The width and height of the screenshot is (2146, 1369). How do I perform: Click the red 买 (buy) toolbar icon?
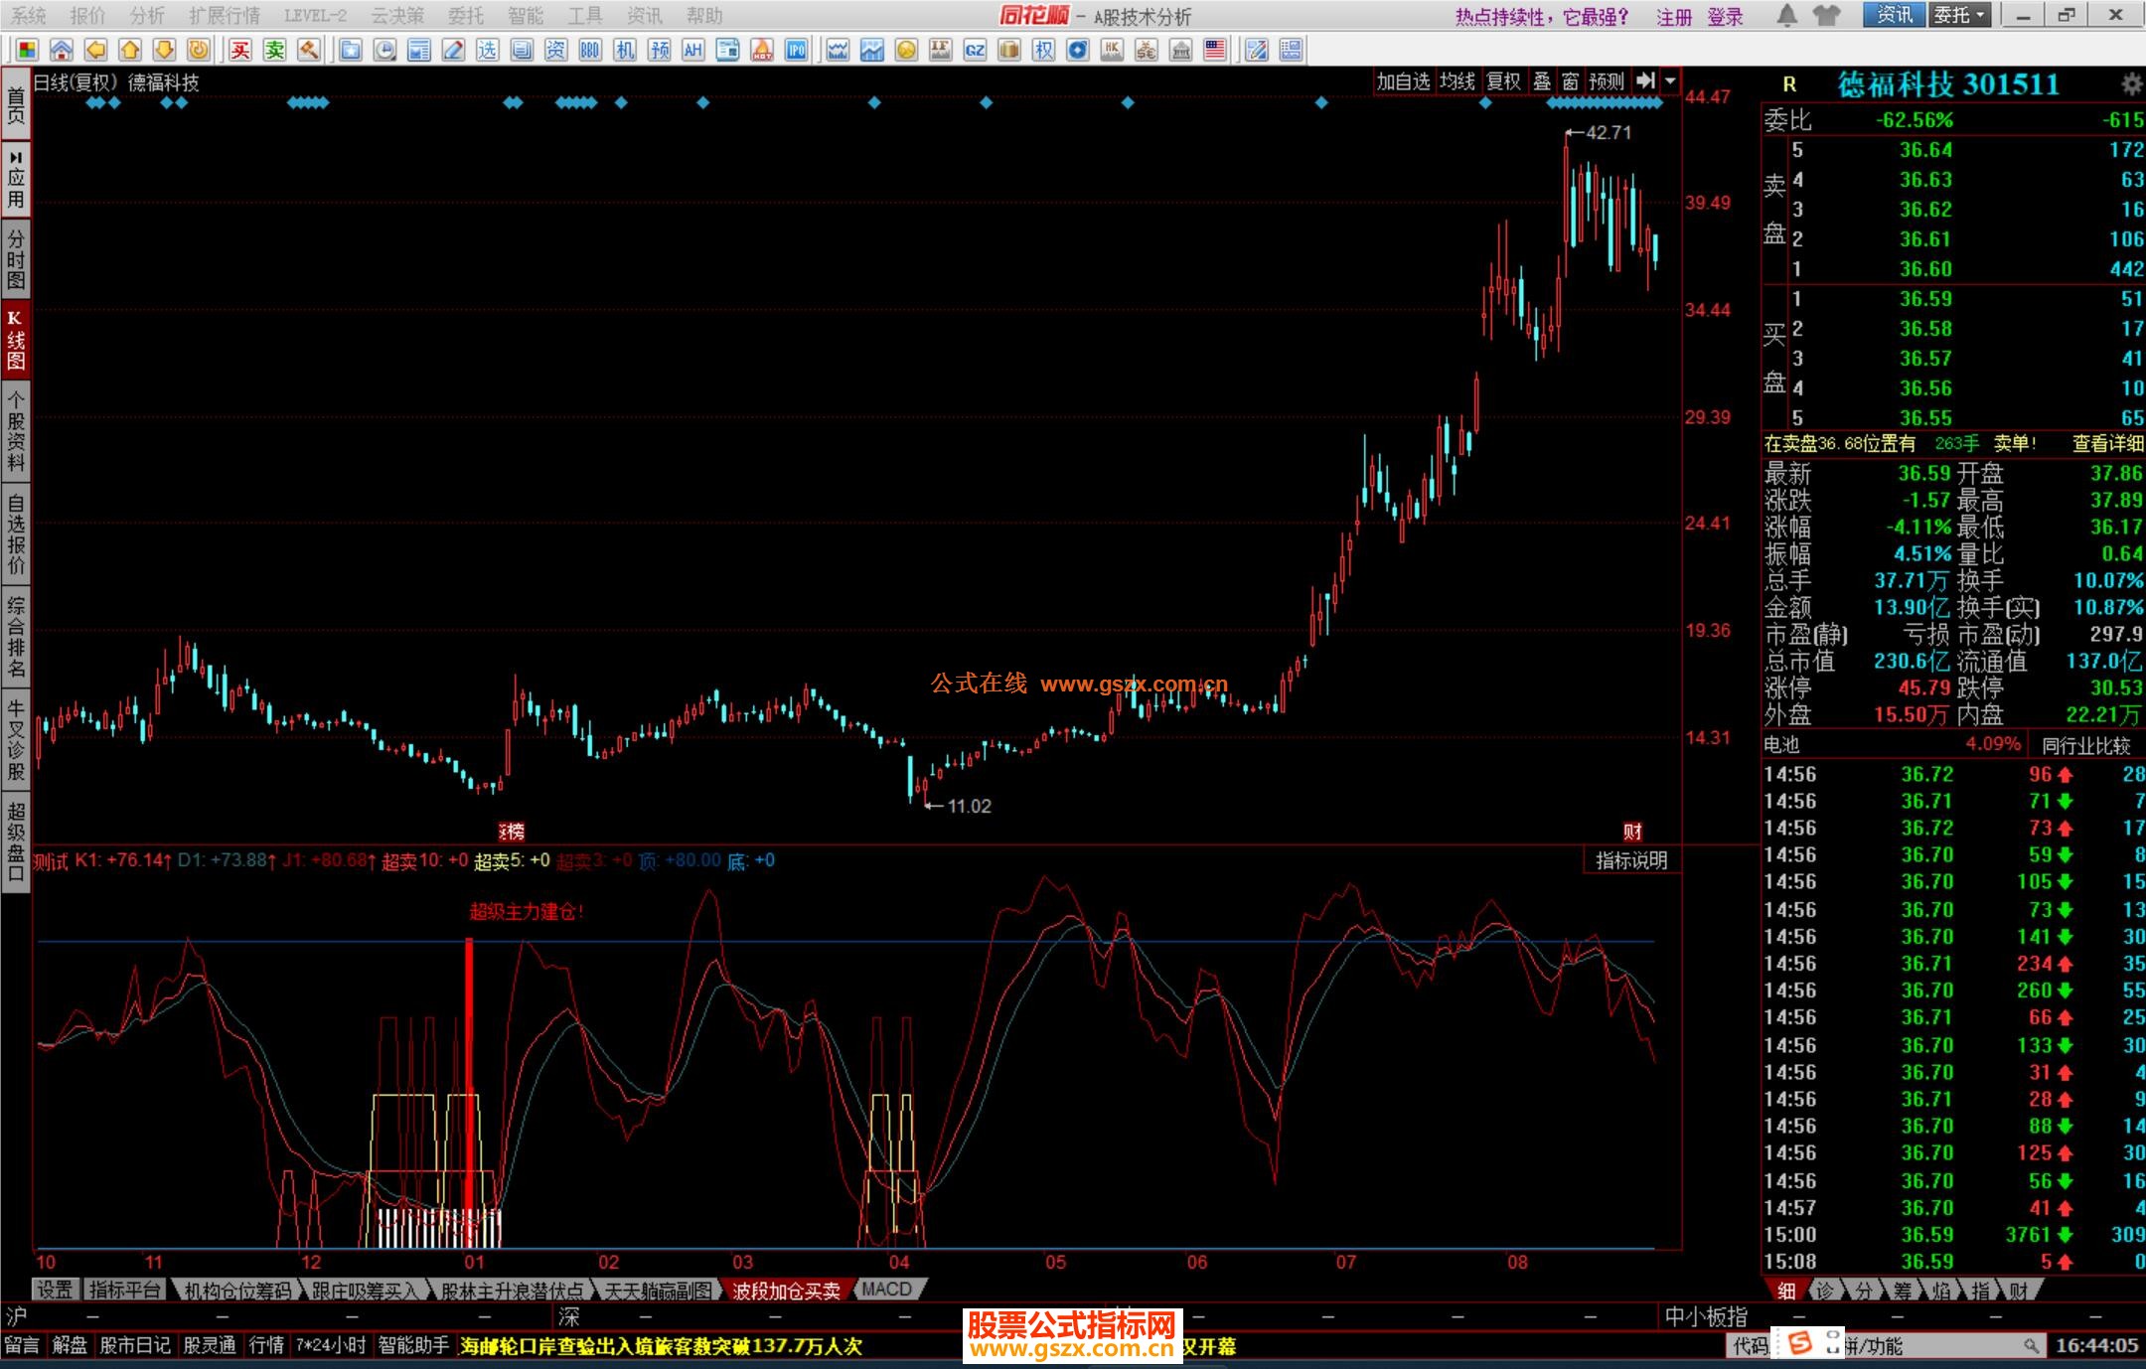pyautogui.click(x=240, y=51)
